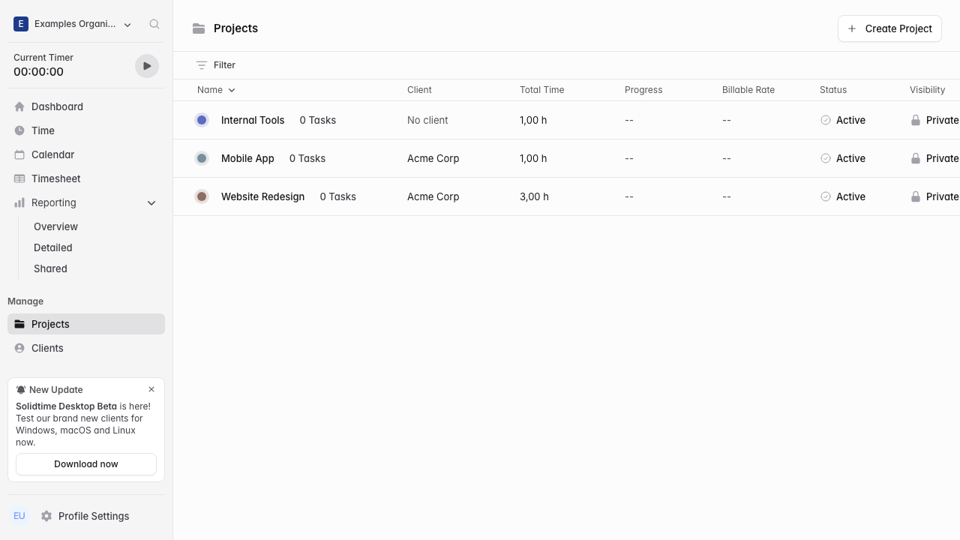Screen dimensions: 960x540
Task: Click the Visibility column header
Action: 927,90
